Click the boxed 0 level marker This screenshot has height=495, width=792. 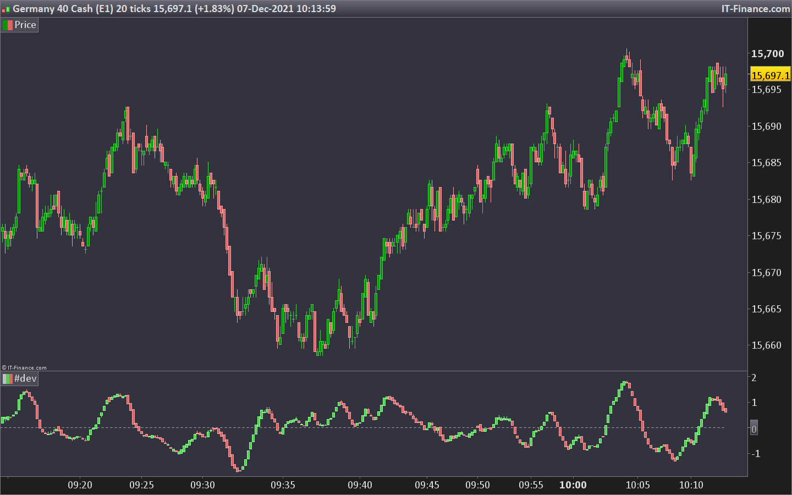click(x=754, y=428)
